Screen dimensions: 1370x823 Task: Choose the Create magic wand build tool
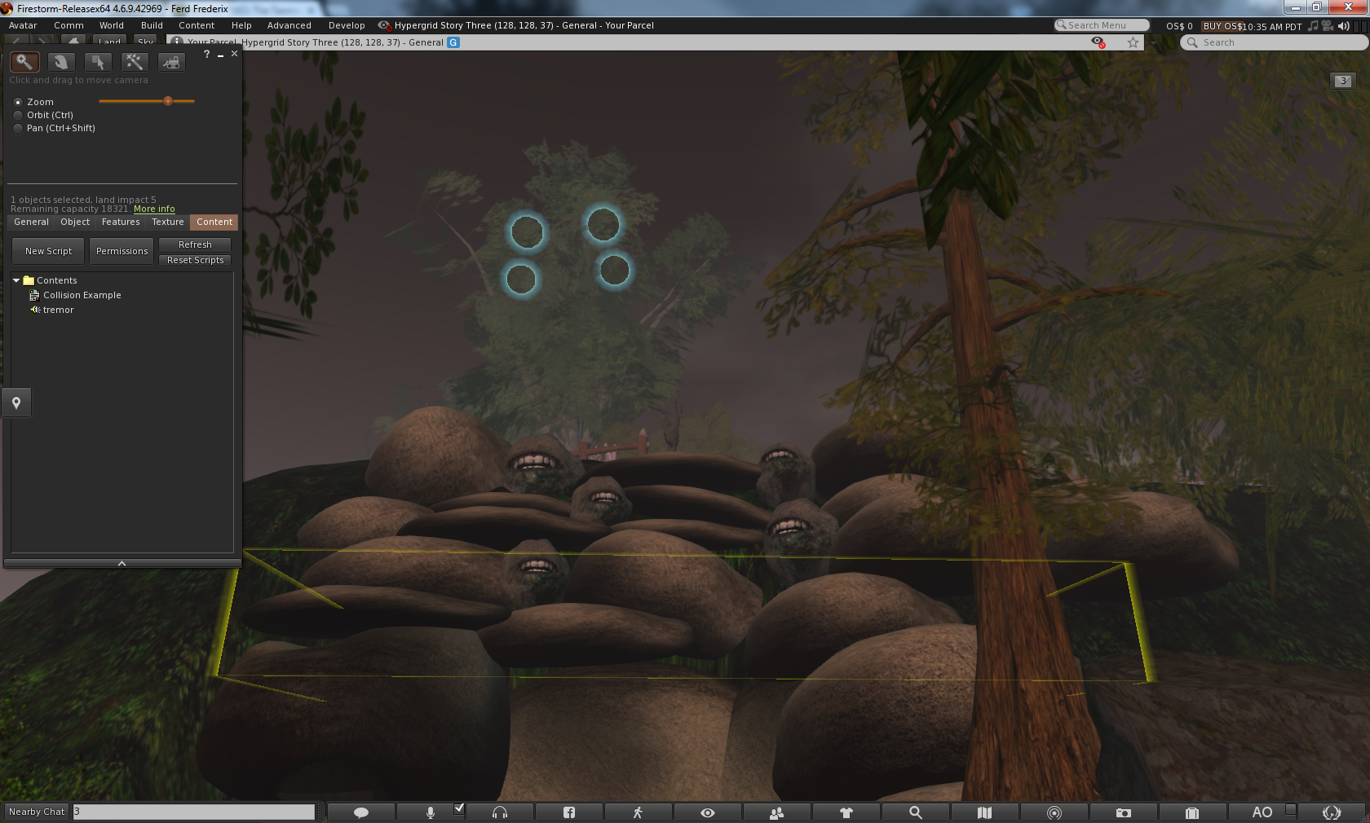click(134, 62)
